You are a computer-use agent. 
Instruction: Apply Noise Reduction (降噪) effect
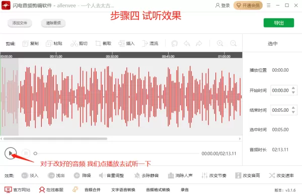coord(82,175)
